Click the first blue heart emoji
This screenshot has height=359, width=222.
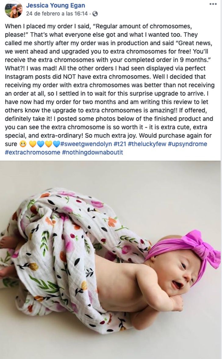pyautogui.click(x=41, y=144)
